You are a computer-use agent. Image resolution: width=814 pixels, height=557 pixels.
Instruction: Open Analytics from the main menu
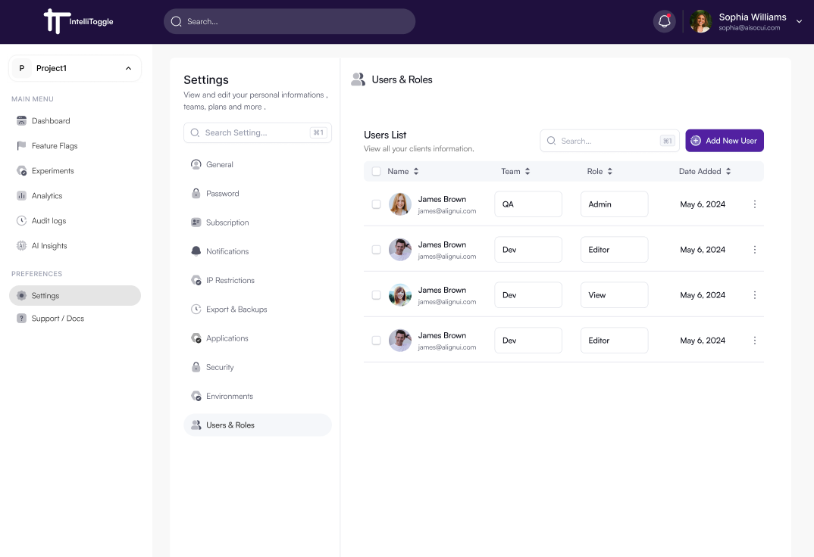pyautogui.click(x=47, y=195)
